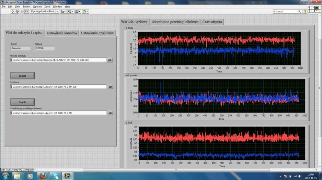
Task: Open the View menu
Action: [18, 7]
